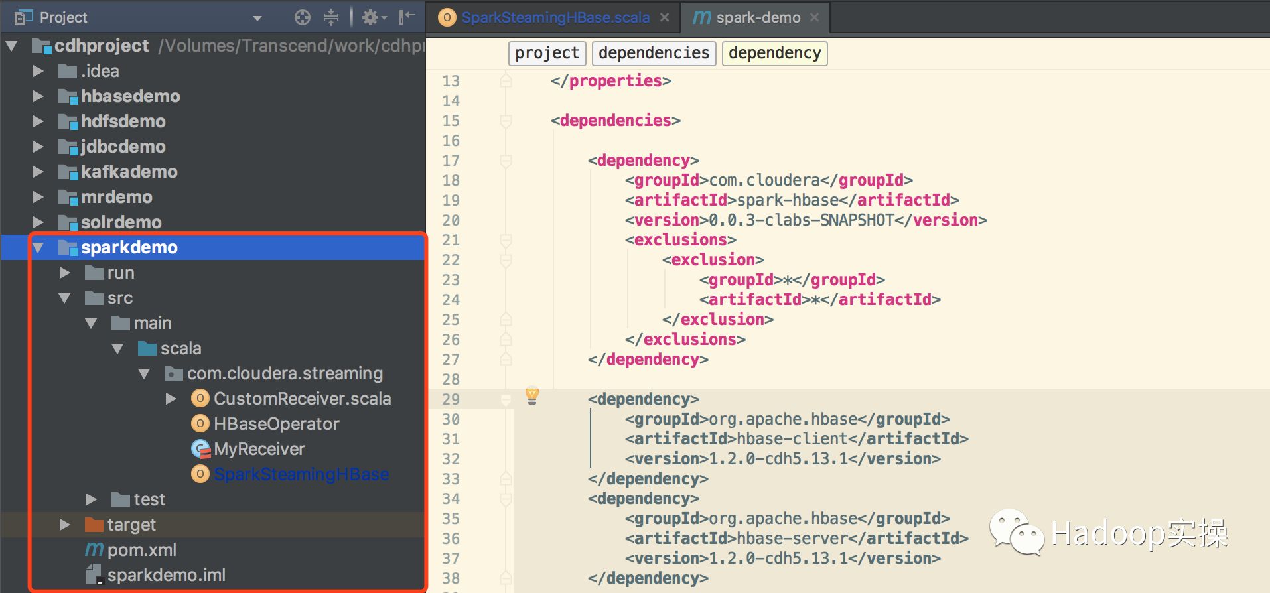
Task: Expand the run folder
Action: (x=65, y=273)
